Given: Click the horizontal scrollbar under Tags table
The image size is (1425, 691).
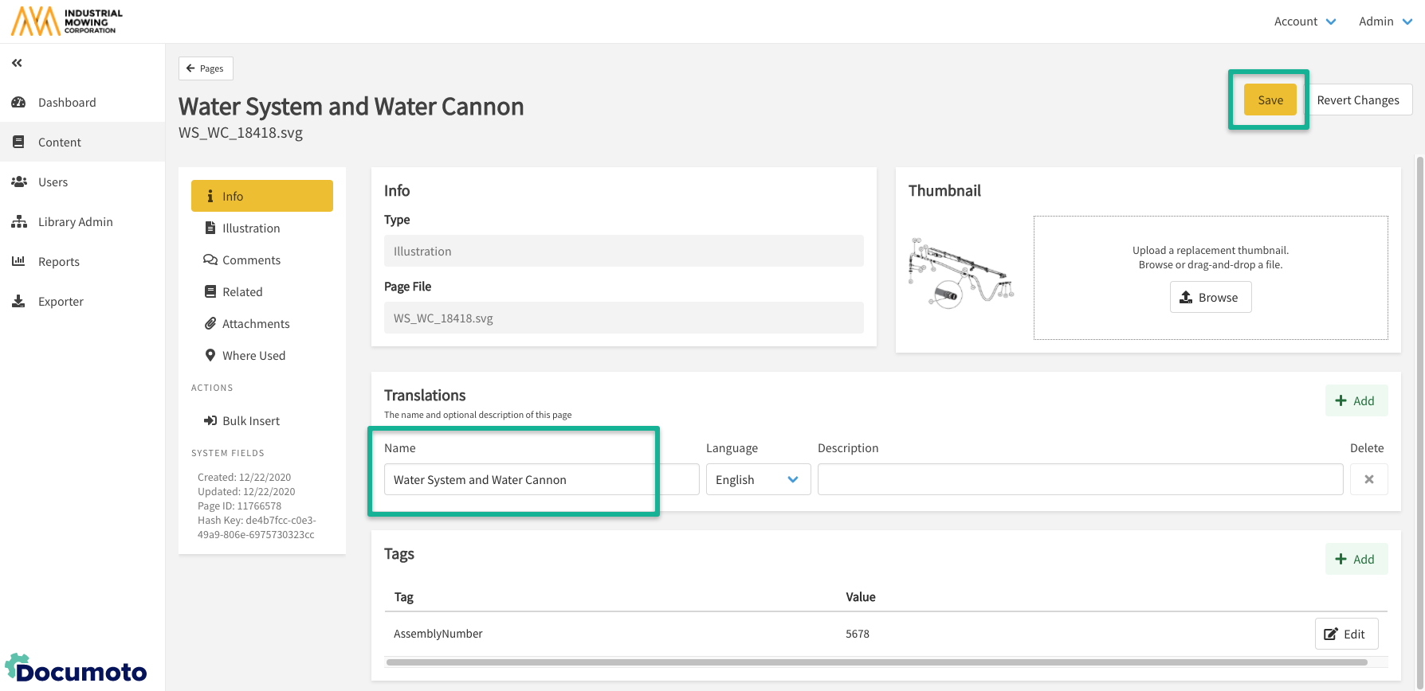Looking at the screenshot, I should 877,662.
